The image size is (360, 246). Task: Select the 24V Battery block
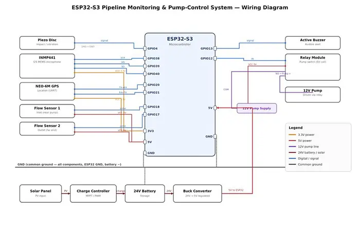145,194
